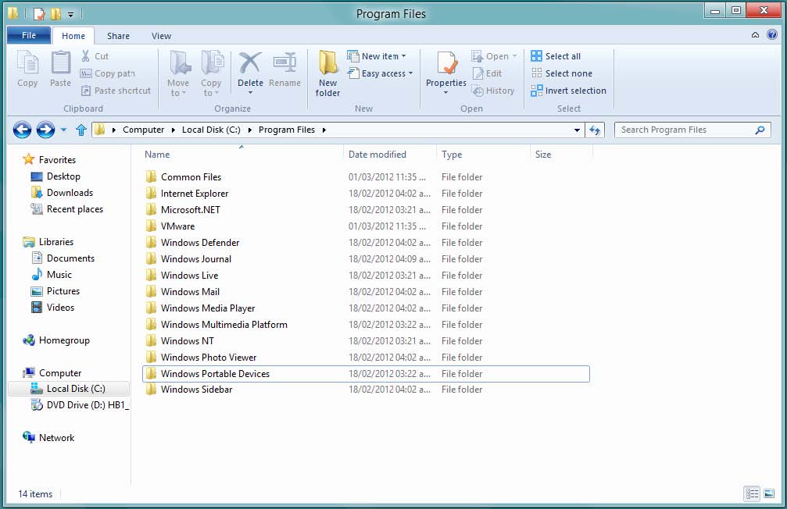Refresh the folder via address bar button
Screen dimensions: 787x509
pyautogui.click(x=596, y=130)
